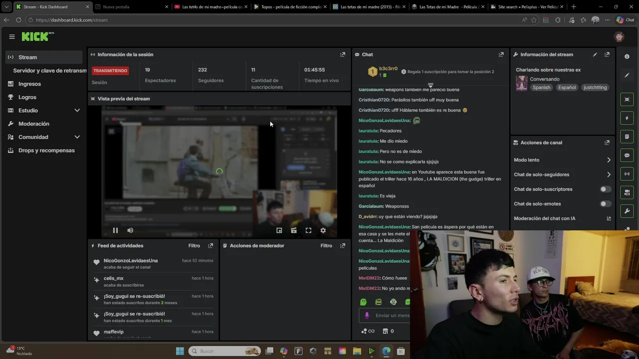Image resolution: width=639 pixels, height=359 pixels.
Task: Pop out the Información del stream panel
Action: pyautogui.click(x=607, y=54)
